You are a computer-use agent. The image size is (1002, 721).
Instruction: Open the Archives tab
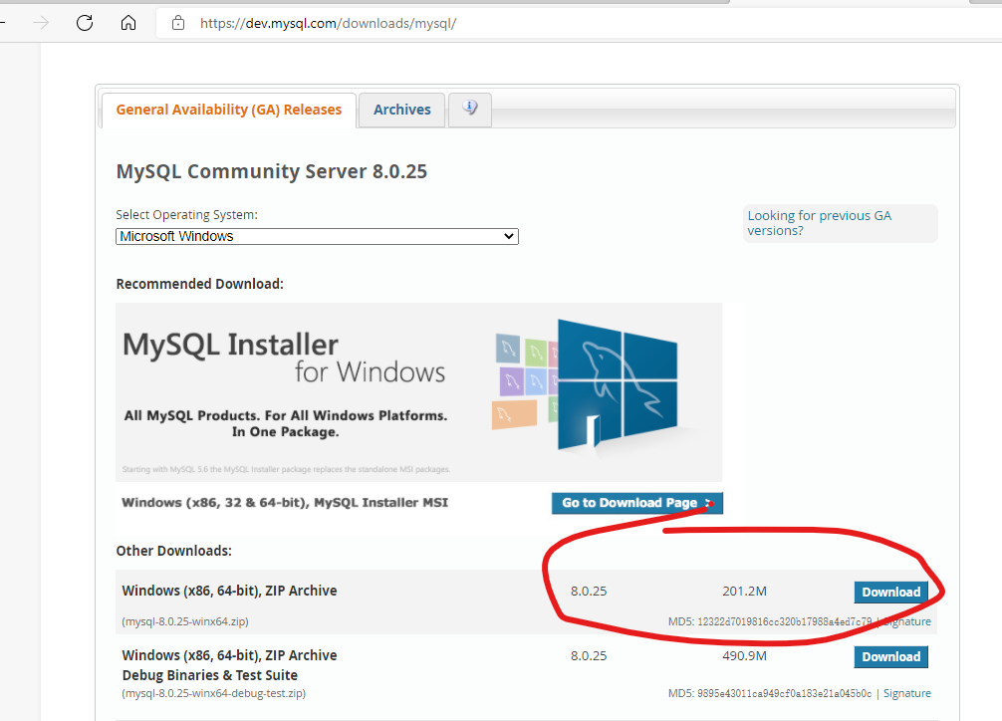point(402,110)
